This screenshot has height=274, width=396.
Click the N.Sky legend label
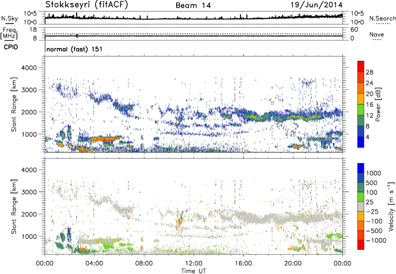9,19
